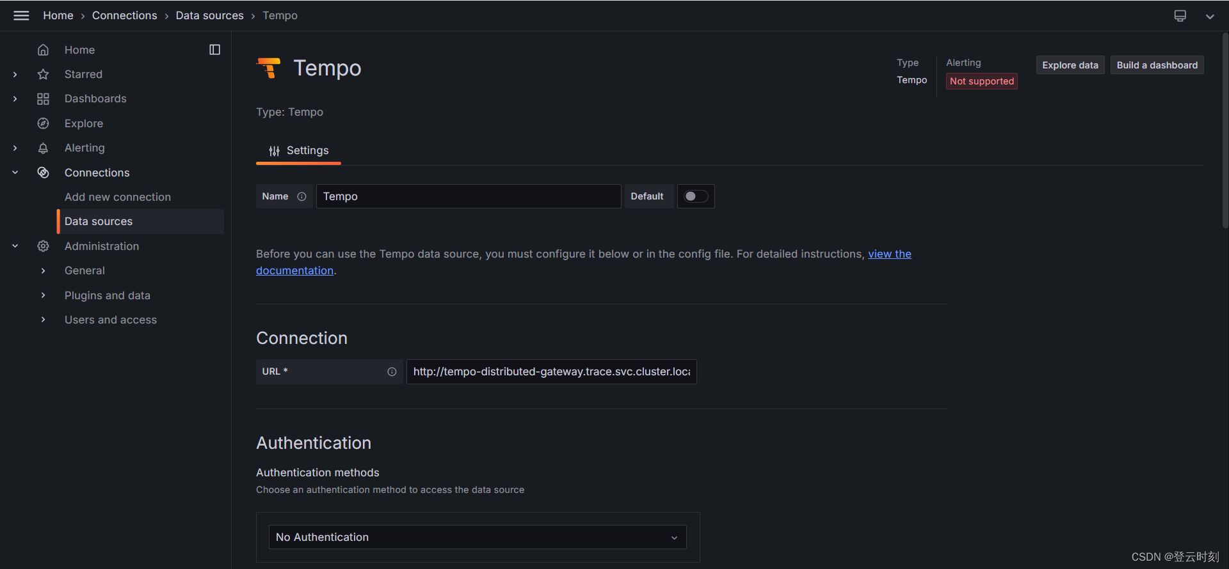Screen dimensions: 1229x569
Task: Click the Administration gear icon
Action: tap(43, 246)
